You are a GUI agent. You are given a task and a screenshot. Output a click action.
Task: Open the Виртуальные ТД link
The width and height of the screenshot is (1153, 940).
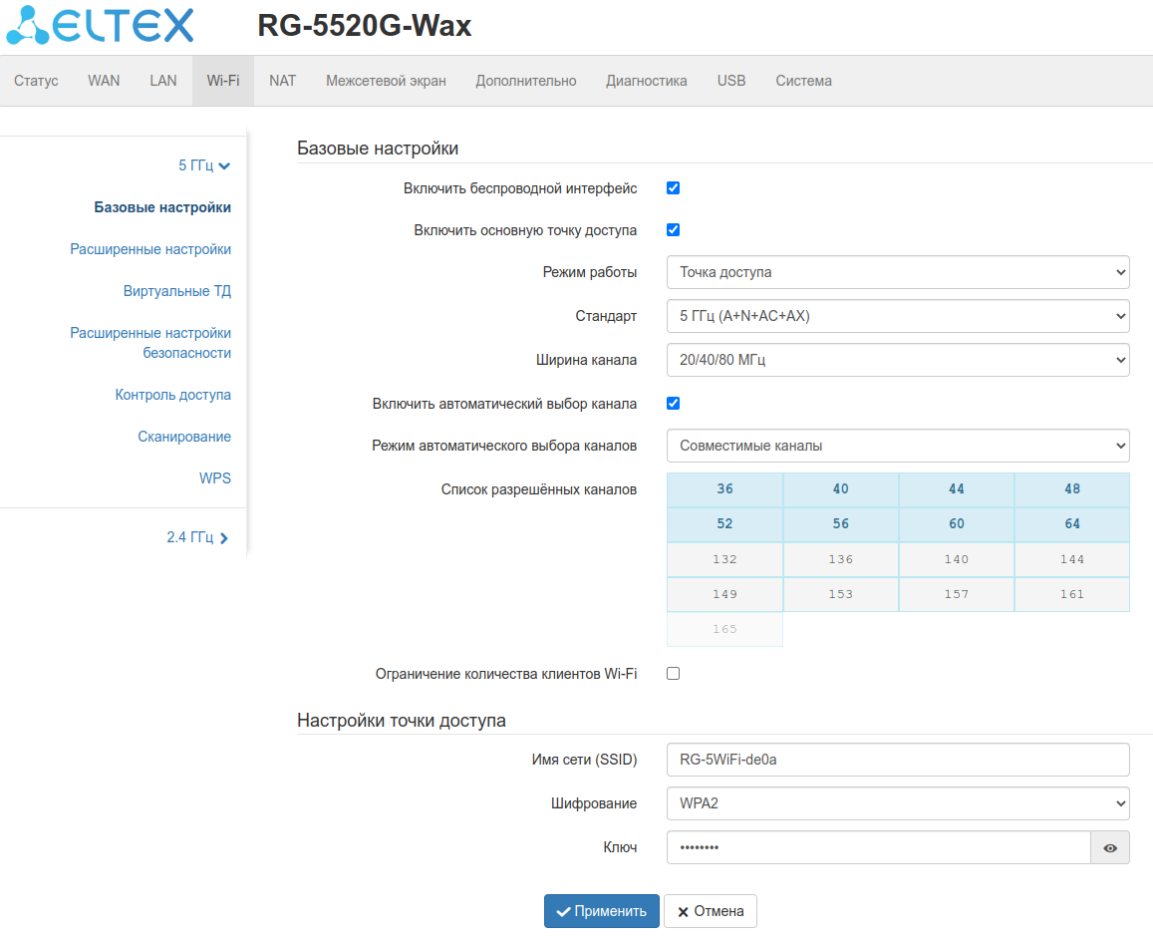point(176,291)
